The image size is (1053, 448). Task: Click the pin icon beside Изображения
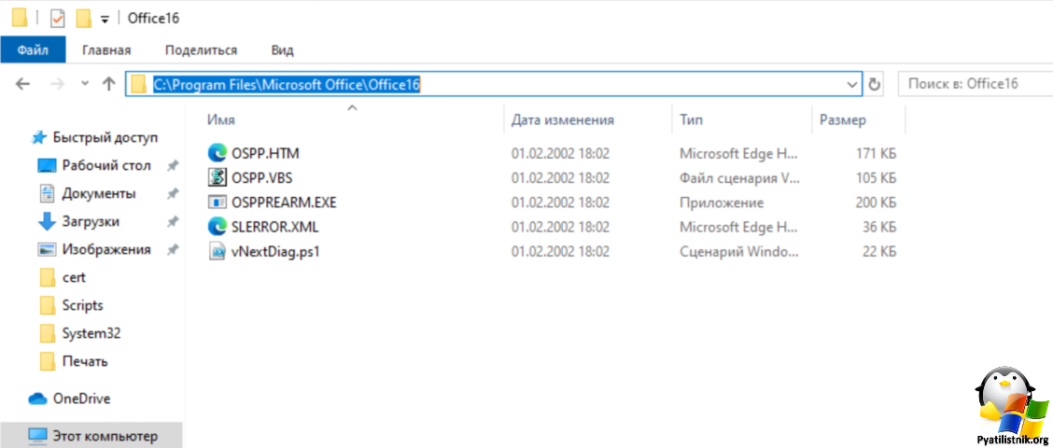(173, 249)
